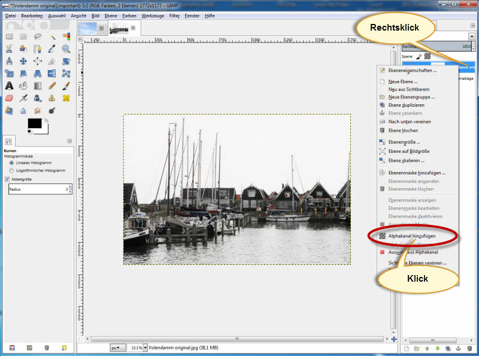Pick the Select by Color tool
Viewport: 479px width, 356px height.
click(66, 37)
